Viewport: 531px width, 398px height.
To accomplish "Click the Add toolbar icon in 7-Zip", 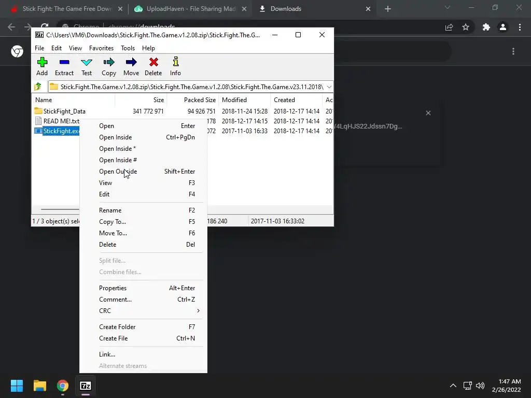I will [42, 62].
